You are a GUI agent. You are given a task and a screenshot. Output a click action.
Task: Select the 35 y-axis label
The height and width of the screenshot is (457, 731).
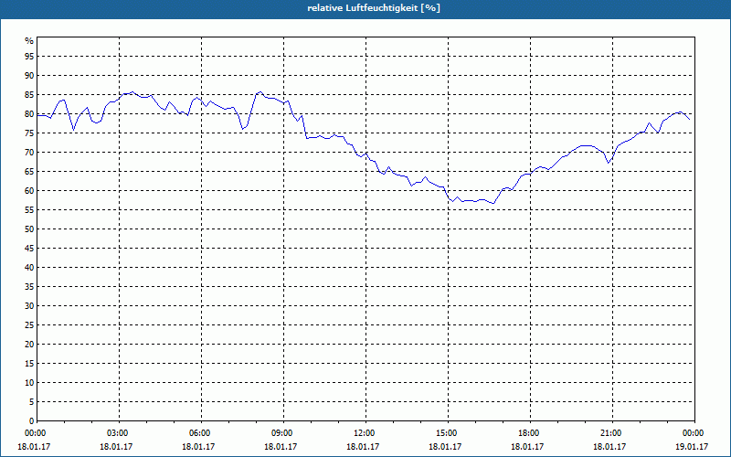(29, 287)
